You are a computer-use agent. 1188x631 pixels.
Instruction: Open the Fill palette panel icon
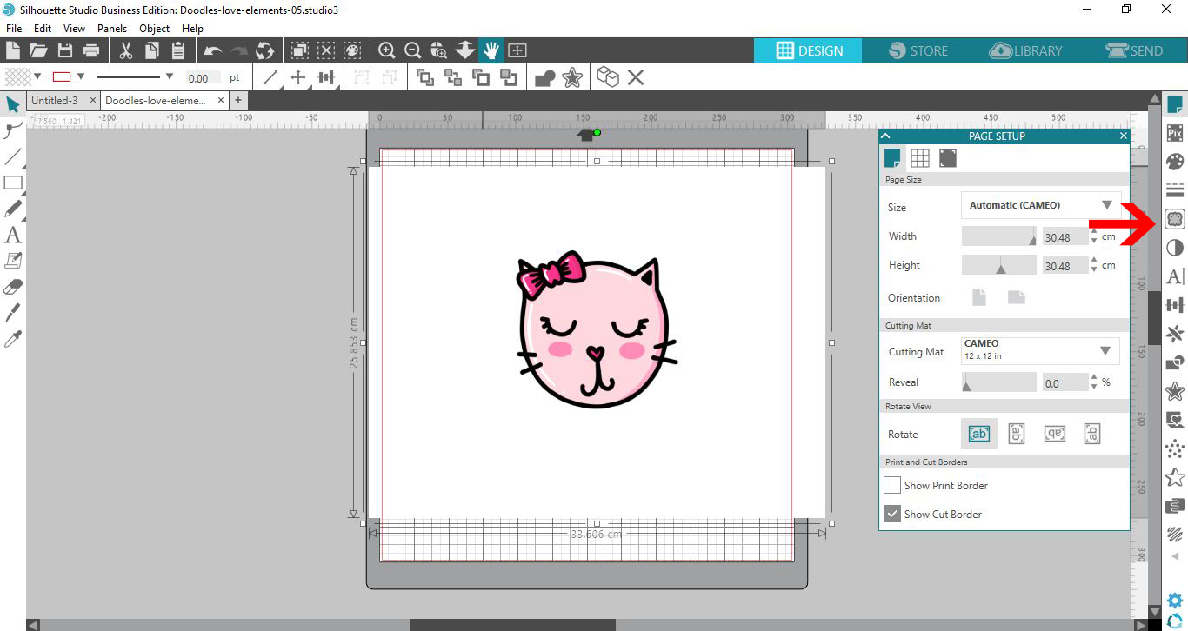pos(1175,163)
